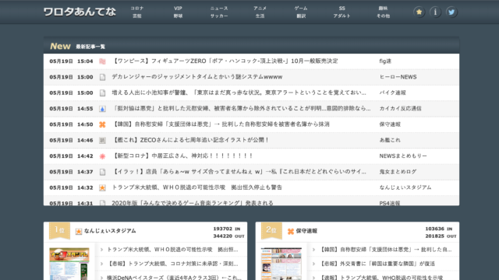Click favicon beside ワンピース フィギュアーツZERO article

click(x=102, y=61)
